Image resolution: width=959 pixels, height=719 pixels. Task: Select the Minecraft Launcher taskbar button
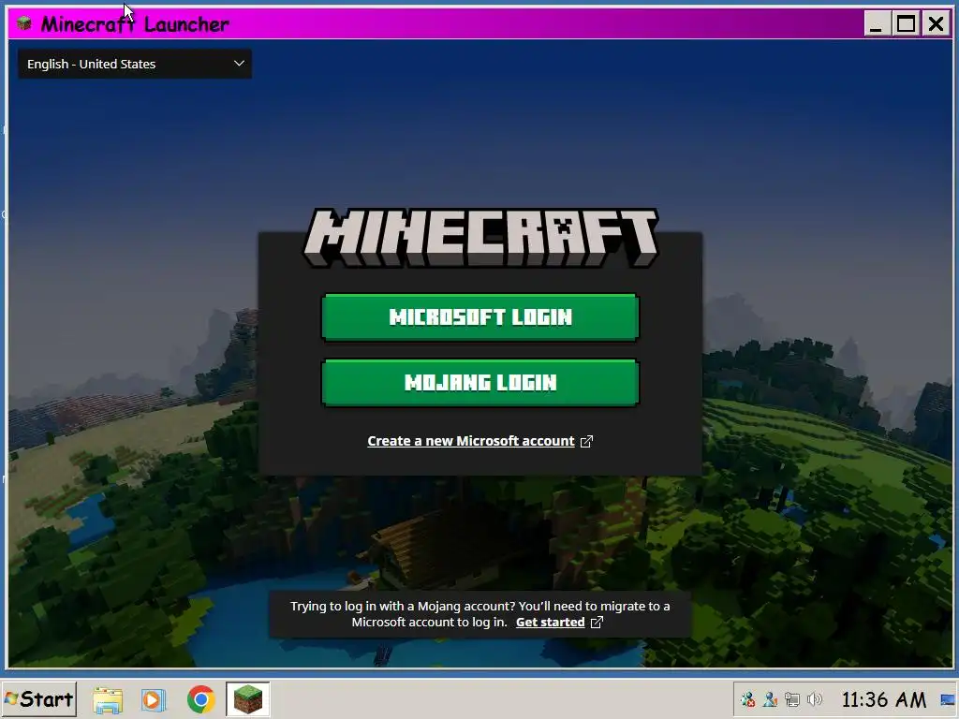[x=247, y=698]
